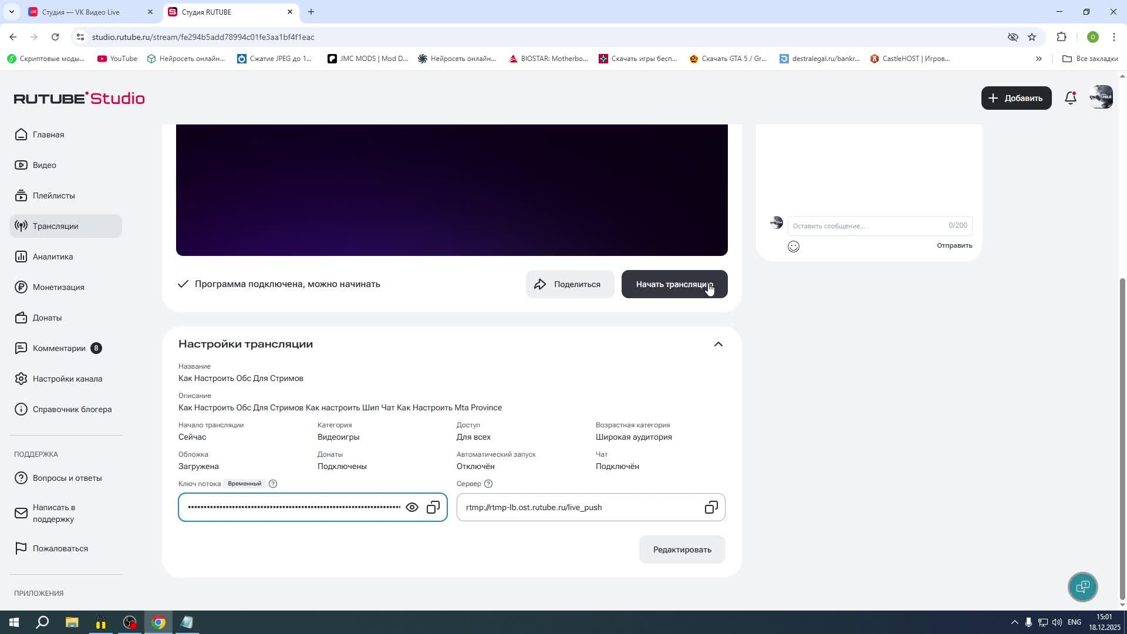The width and height of the screenshot is (1127, 634).
Task: Open Chrome extensions puzzle icon
Action: [x=1061, y=37]
